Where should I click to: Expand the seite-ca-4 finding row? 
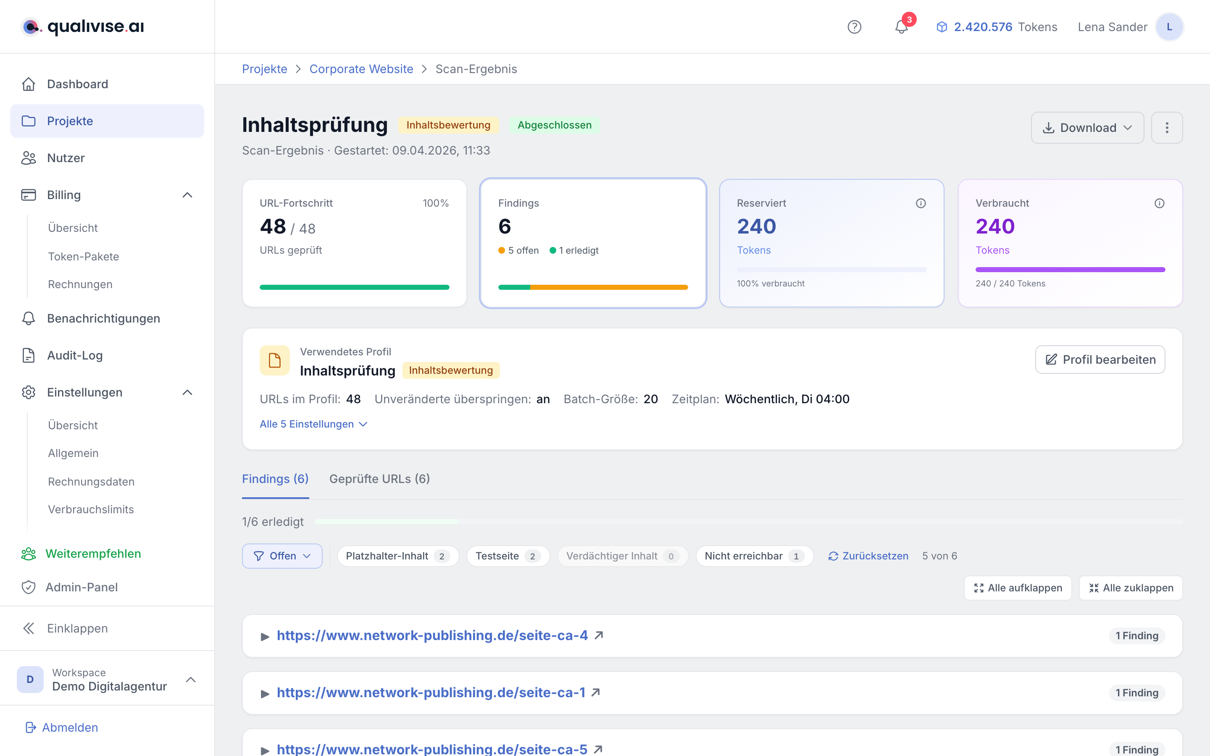pos(712,635)
